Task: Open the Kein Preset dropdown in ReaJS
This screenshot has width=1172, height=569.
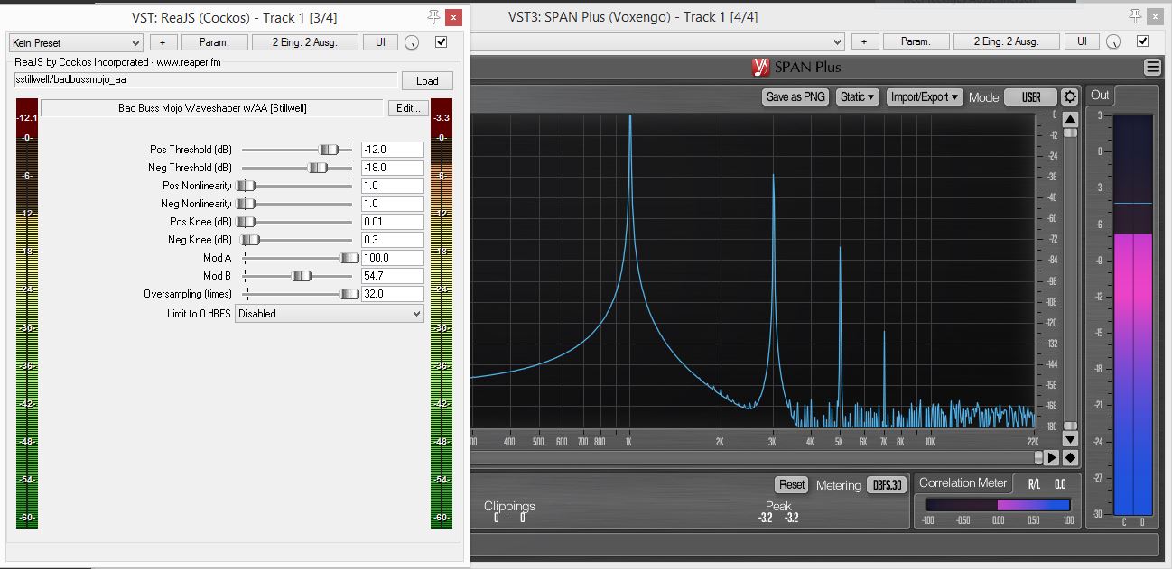Action: pos(76,42)
